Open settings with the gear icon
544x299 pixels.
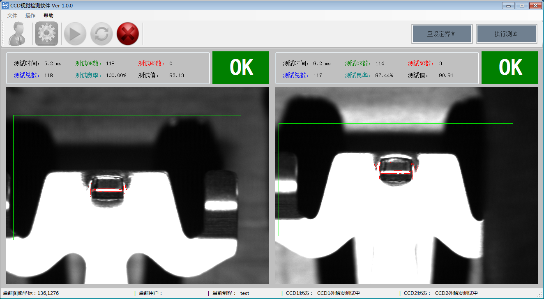coord(46,34)
